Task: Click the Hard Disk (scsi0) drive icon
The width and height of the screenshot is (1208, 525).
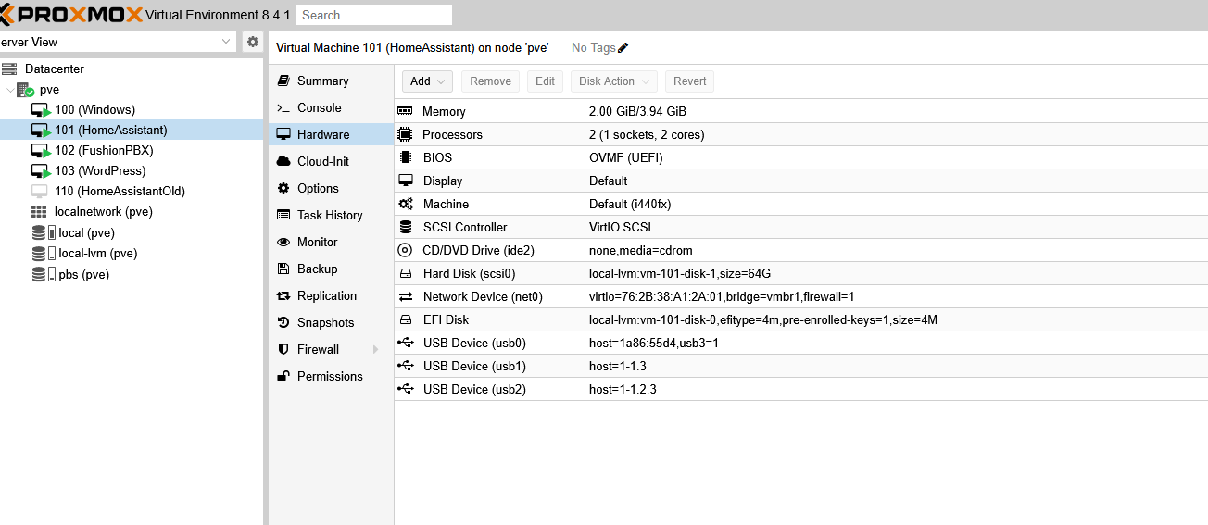Action: [405, 273]
